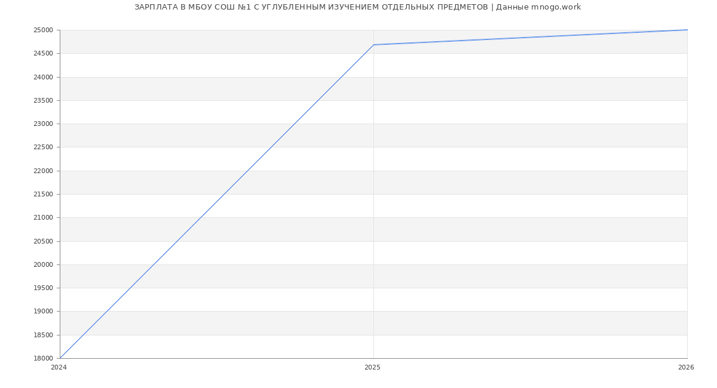
Task: Click the 2025 x-axis label
Action: [x=372, y=368]
